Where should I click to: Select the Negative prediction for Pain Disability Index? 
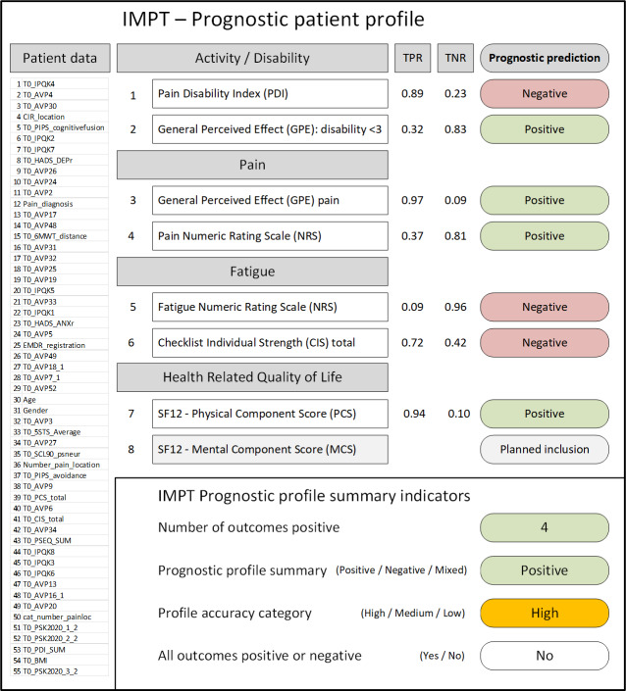click(x=545, y=94)
